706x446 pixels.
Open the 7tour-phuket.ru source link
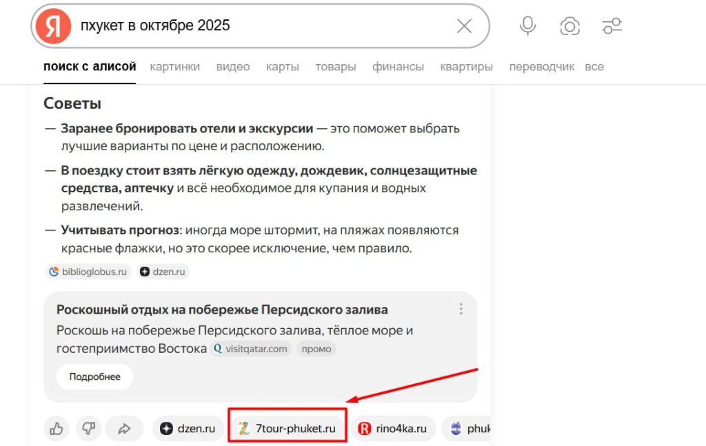(287, 429)
